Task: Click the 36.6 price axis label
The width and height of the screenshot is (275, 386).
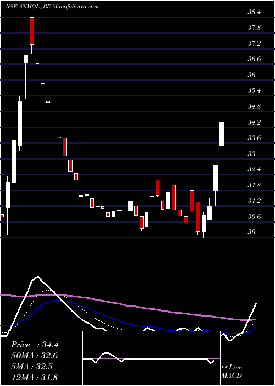Action: pyautogui.click(x=254, y=59)
